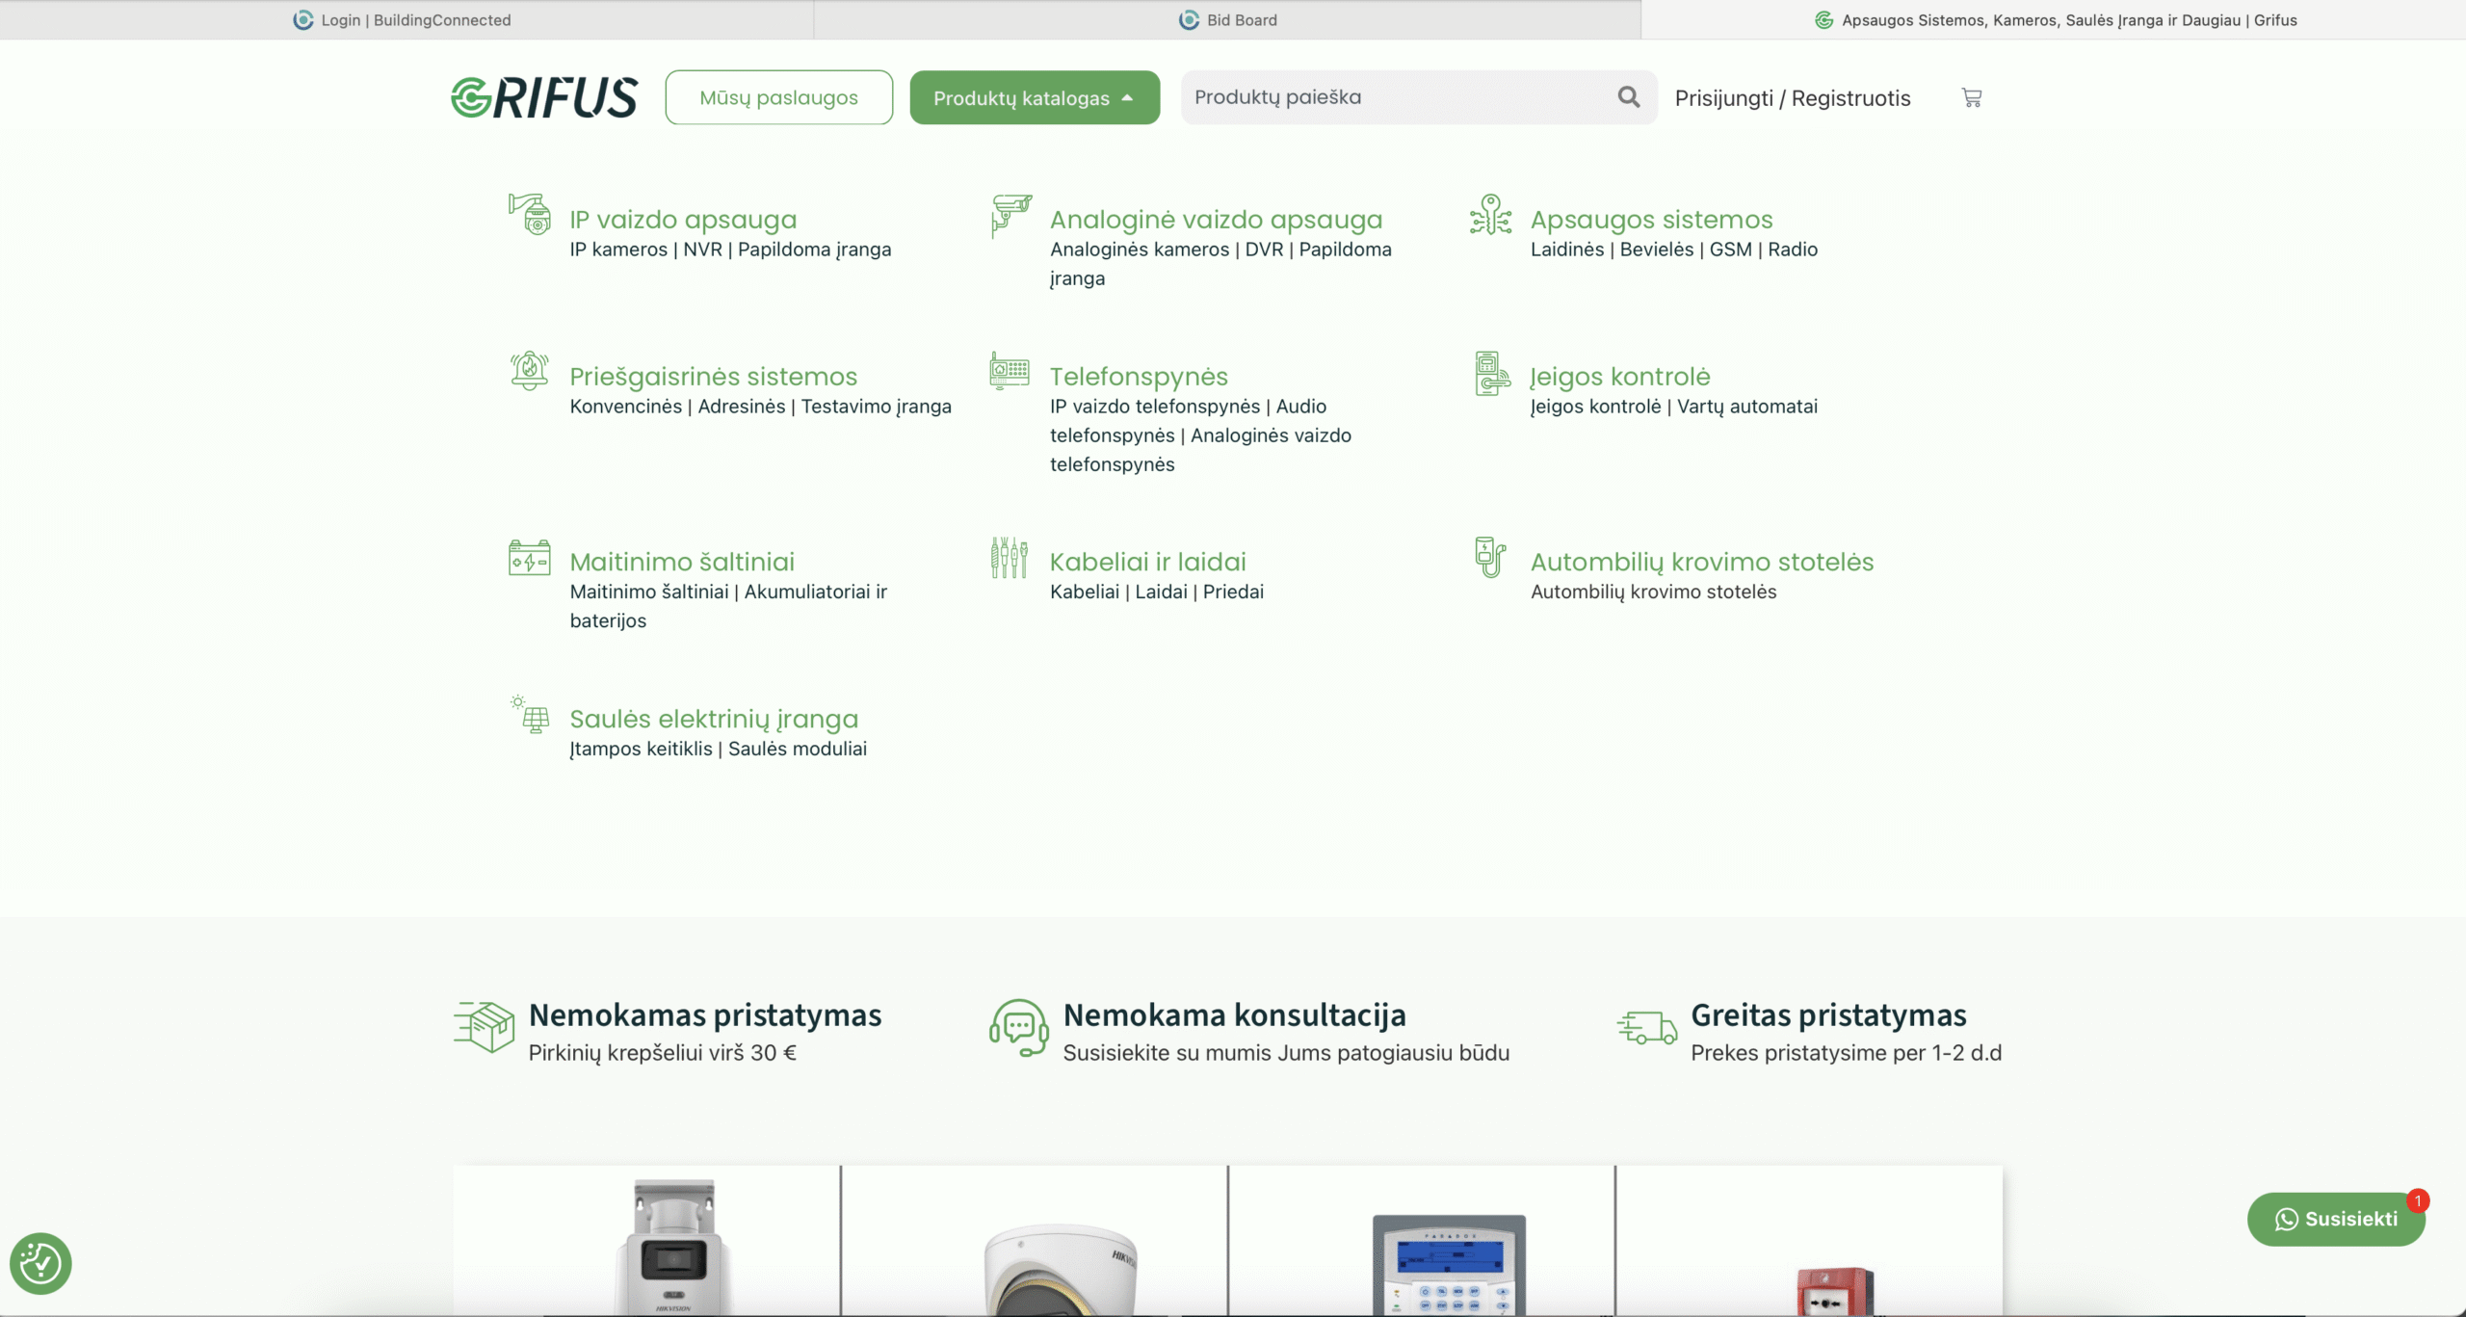Click the Automobilių krovimo stotelės charger icon
Viewport: 2466px width, 1317px height.
(x=1490, y=558)
